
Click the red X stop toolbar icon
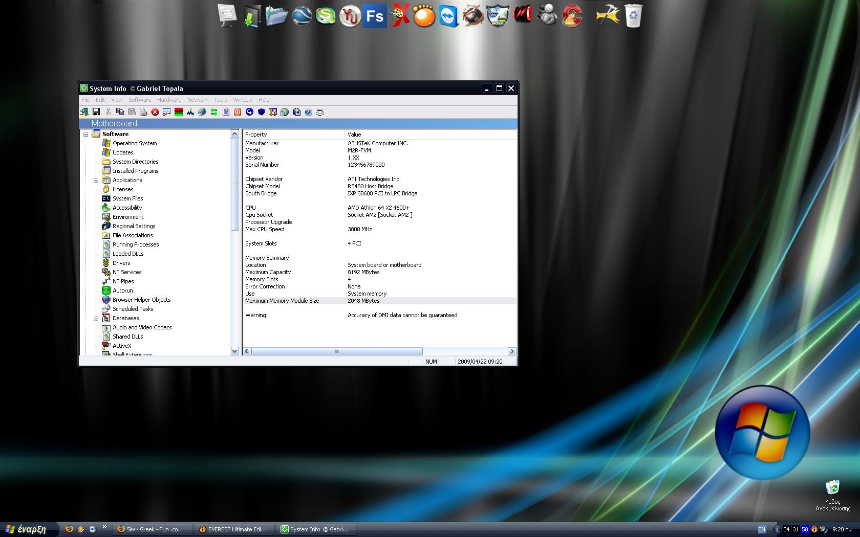[x=155, y=112]
